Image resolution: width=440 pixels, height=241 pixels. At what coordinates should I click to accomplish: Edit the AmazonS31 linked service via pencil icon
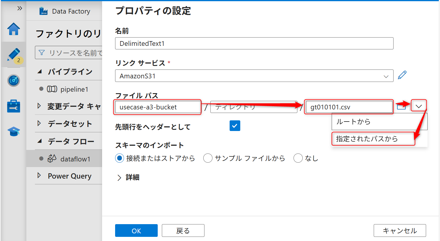point(402,75)
